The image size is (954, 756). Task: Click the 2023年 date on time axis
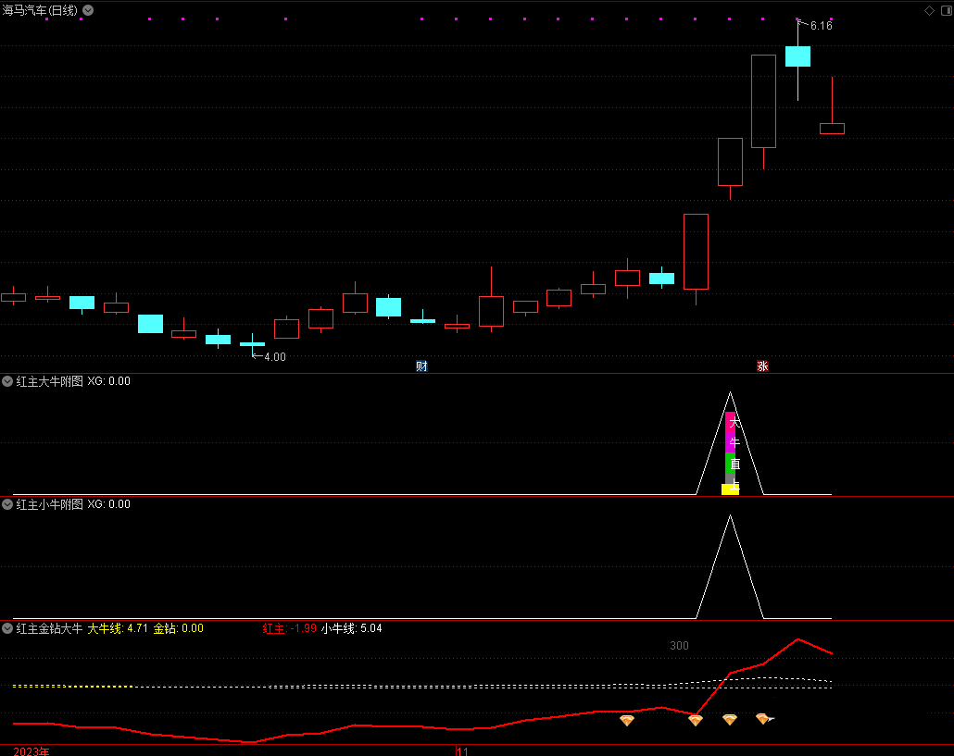(x=31, y=750)
